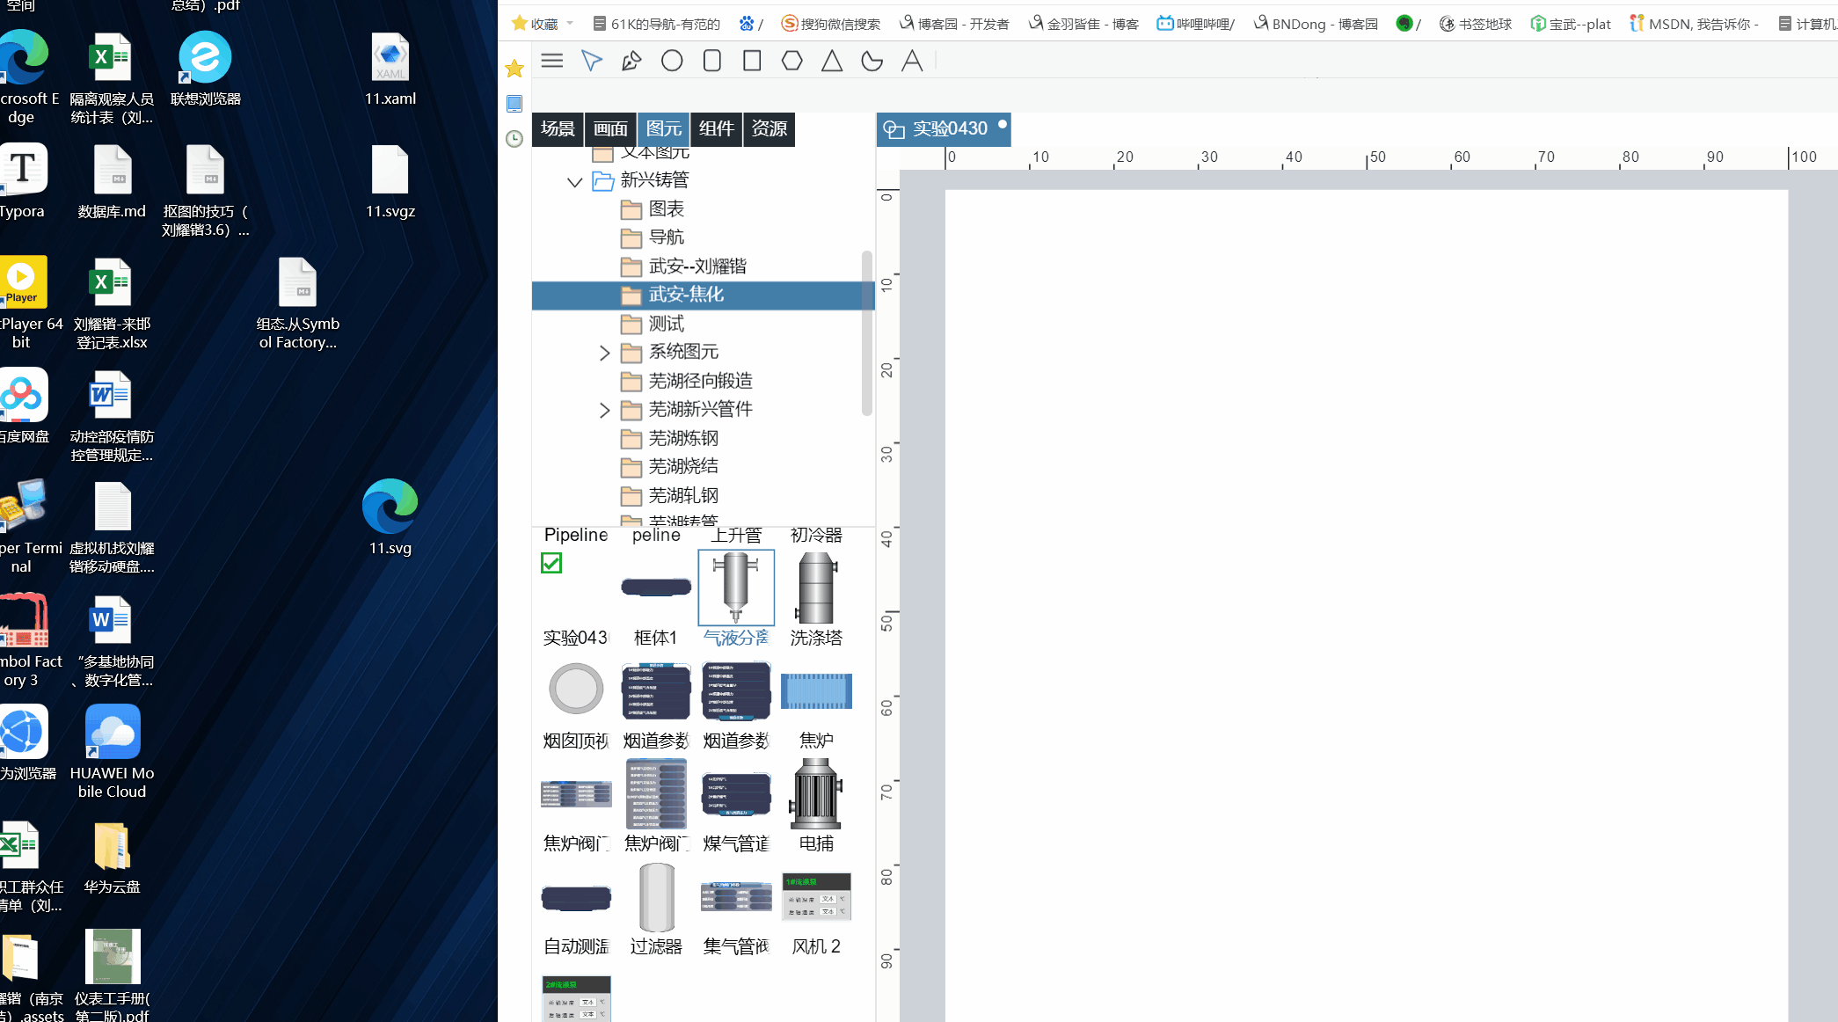Select the hexagon shape tool
This screenshot has width=1838, height=1022.
point(792,61)
